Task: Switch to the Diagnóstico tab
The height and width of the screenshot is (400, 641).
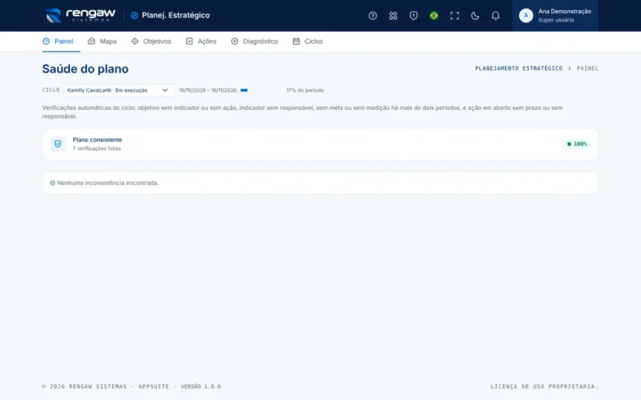Action: (x=255, y=41)
